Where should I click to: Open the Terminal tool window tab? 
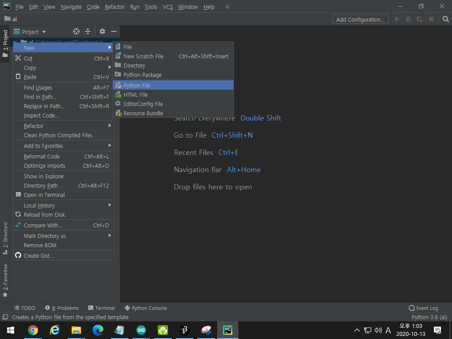click(101, 308)
